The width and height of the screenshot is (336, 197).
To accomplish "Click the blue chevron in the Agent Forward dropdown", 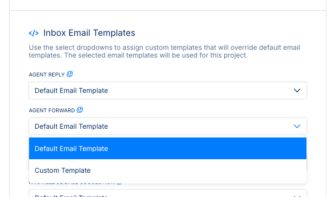I will coord(297,126).
